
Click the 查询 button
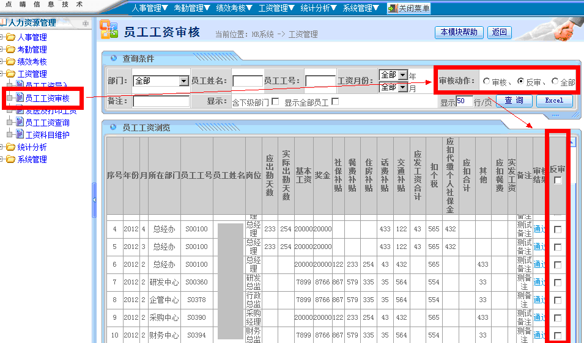click(x=514, y=101)
